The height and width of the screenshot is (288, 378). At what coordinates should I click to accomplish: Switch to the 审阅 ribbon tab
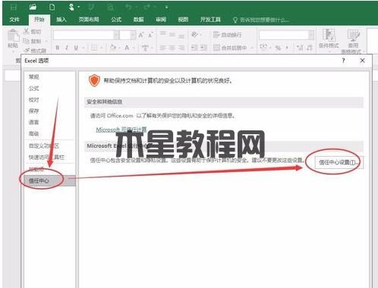pyautogui.click(x=161, y=20)
